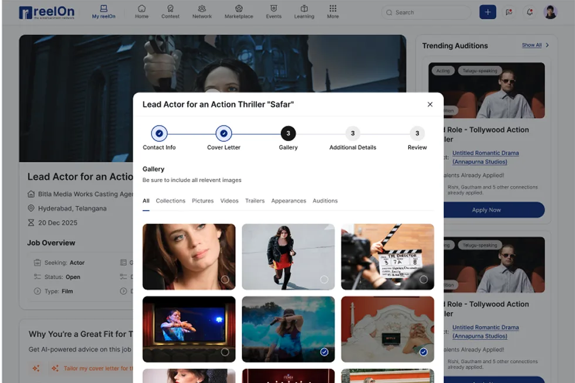Switch to the Videos gallery tab

[229, 201]
